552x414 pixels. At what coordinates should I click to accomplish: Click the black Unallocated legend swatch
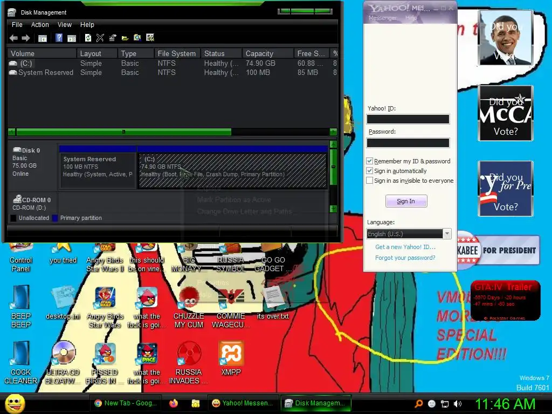point(13,218)
